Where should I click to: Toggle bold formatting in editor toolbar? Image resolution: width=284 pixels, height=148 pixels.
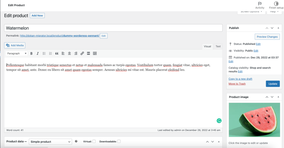click(x=31, y=54)
